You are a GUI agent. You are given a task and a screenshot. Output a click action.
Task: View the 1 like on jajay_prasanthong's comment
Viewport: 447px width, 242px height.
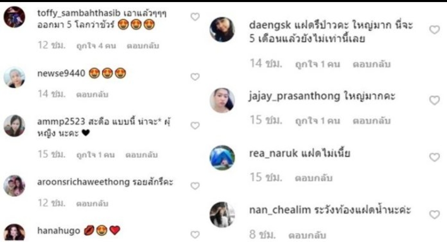317,121
